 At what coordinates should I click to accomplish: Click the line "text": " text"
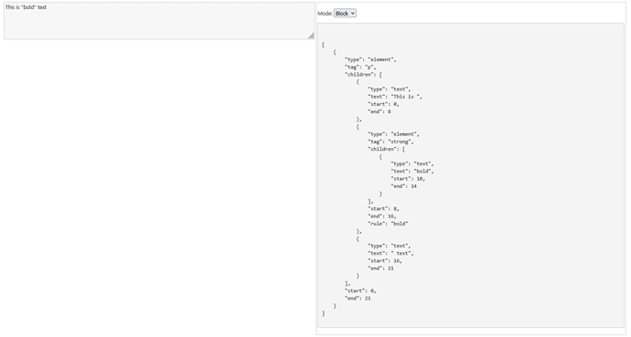click(390, 254)
